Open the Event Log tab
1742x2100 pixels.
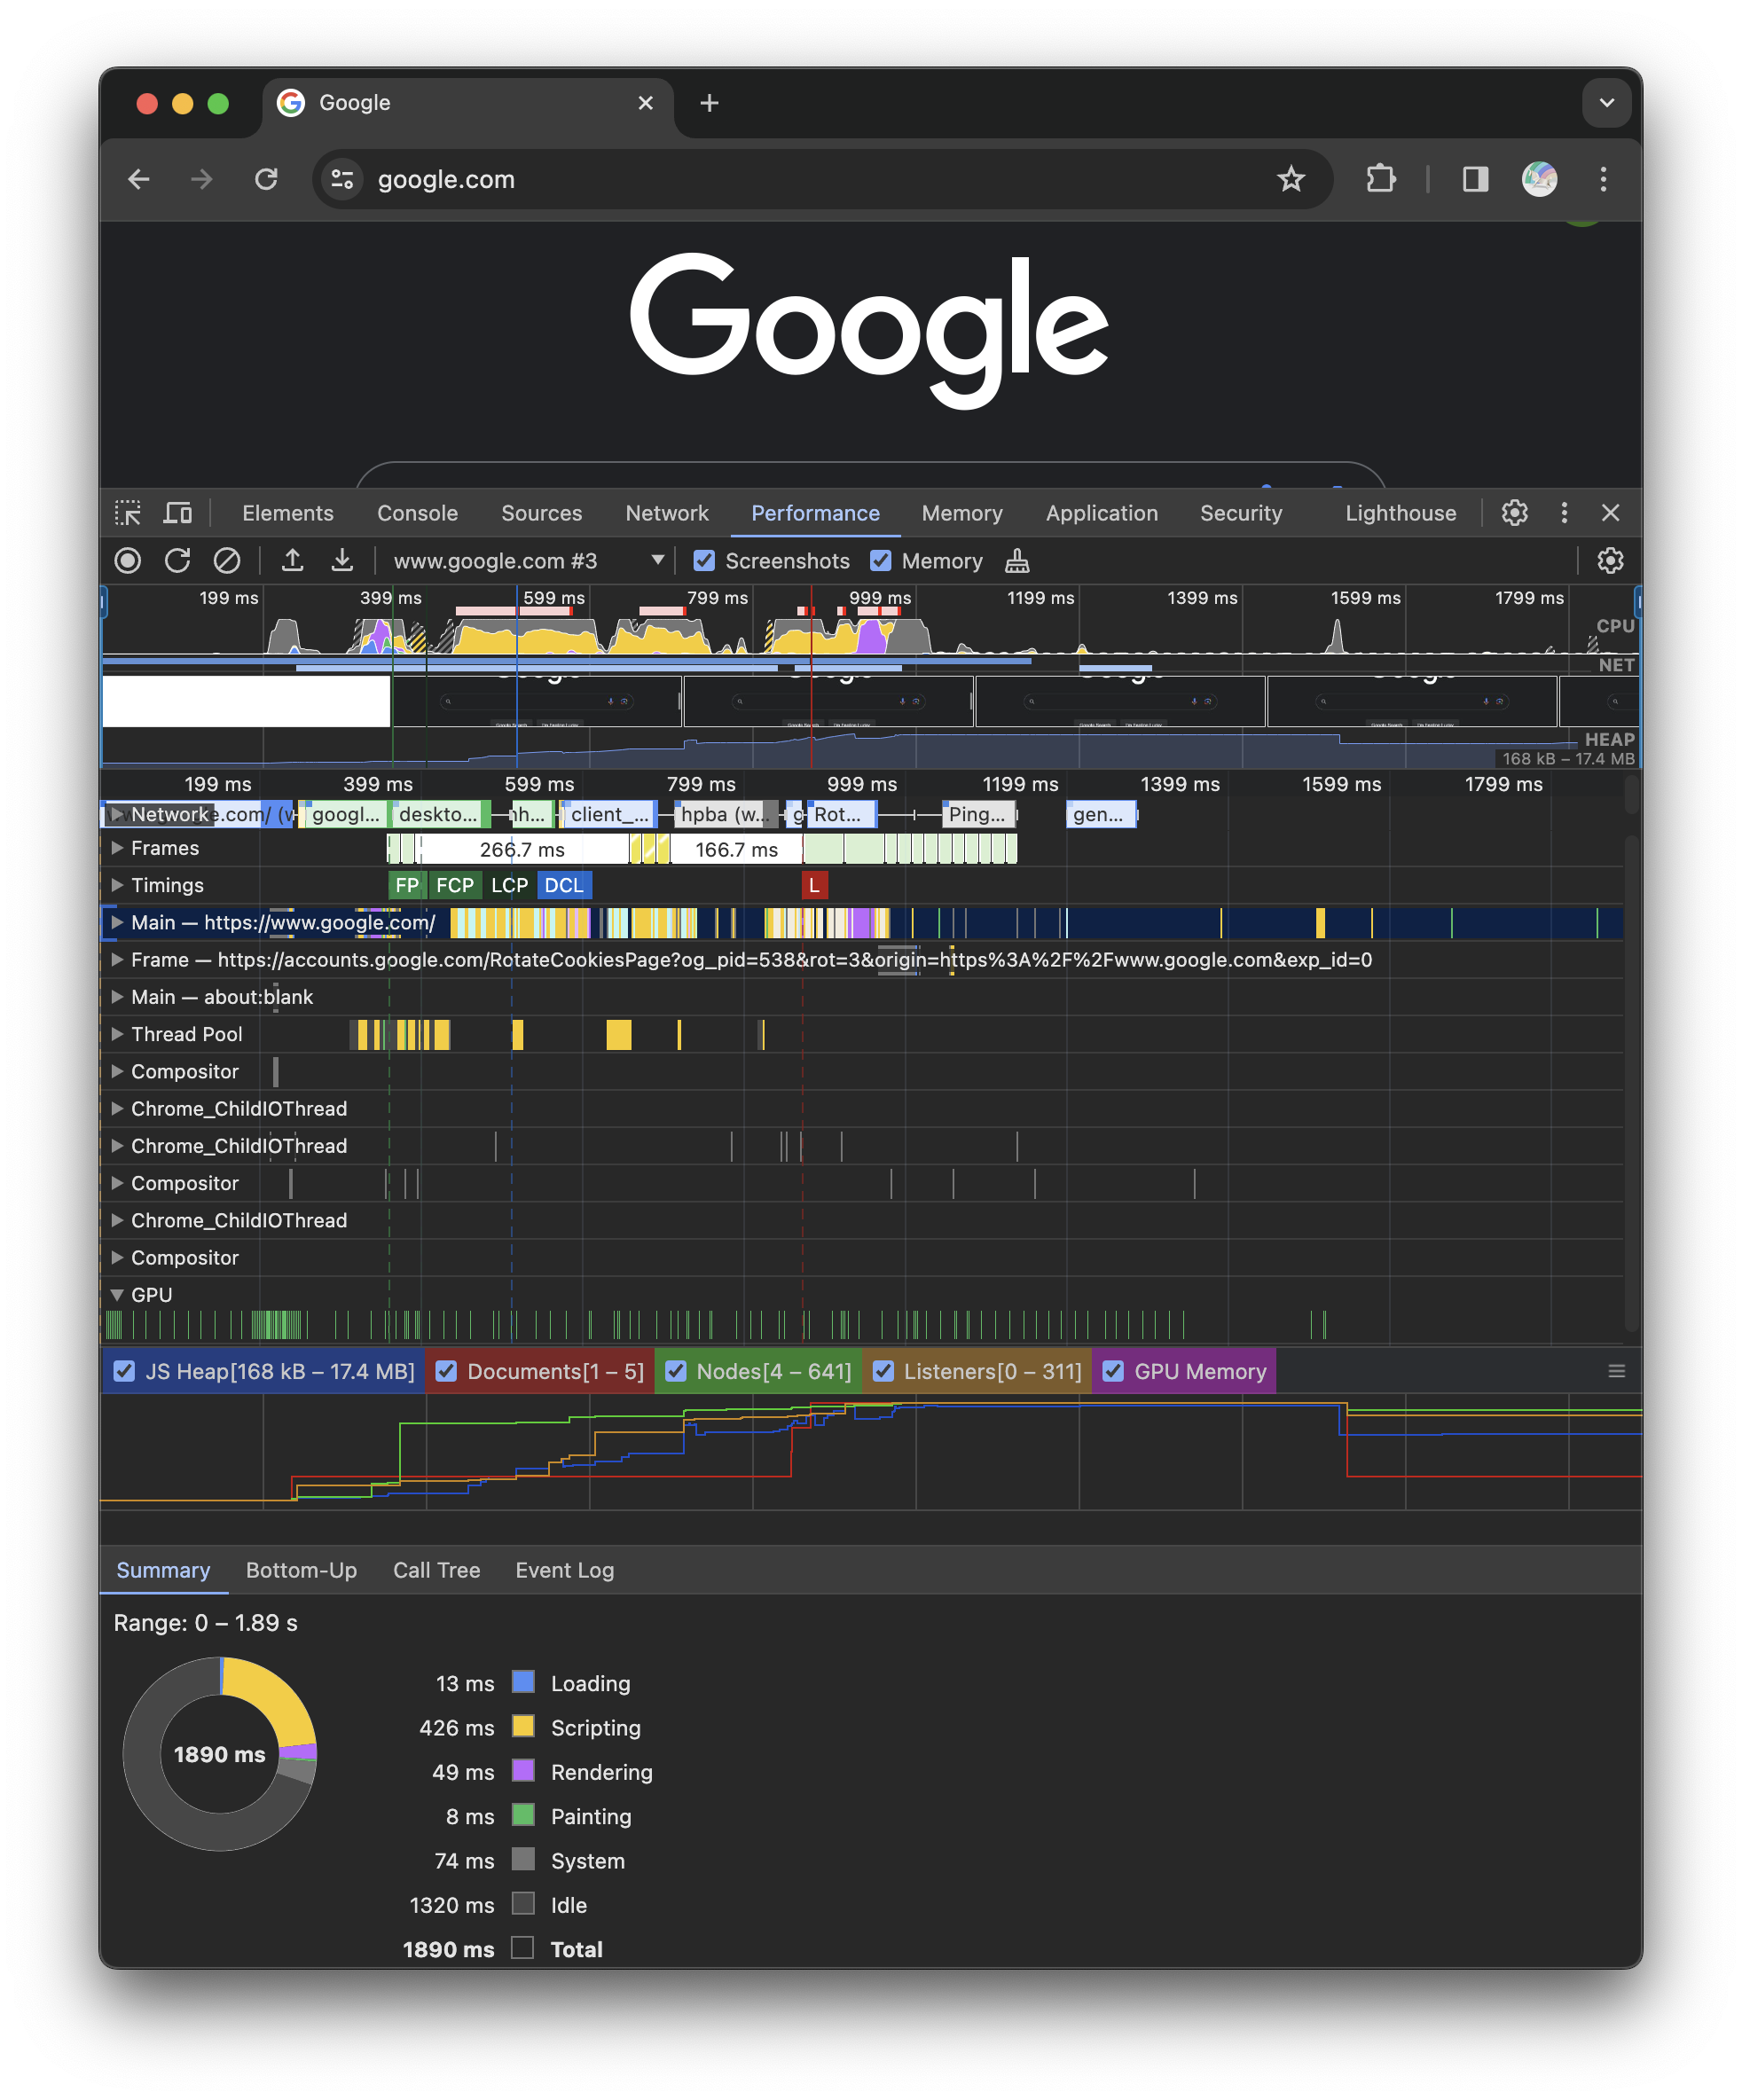(564, 1570)
